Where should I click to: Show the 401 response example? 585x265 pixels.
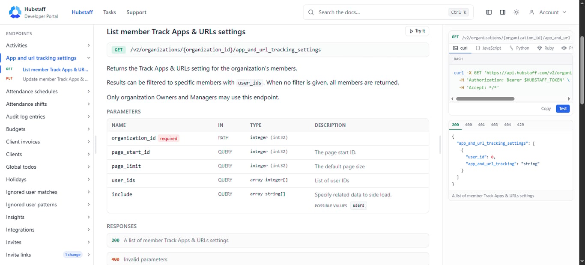[481, 125]
